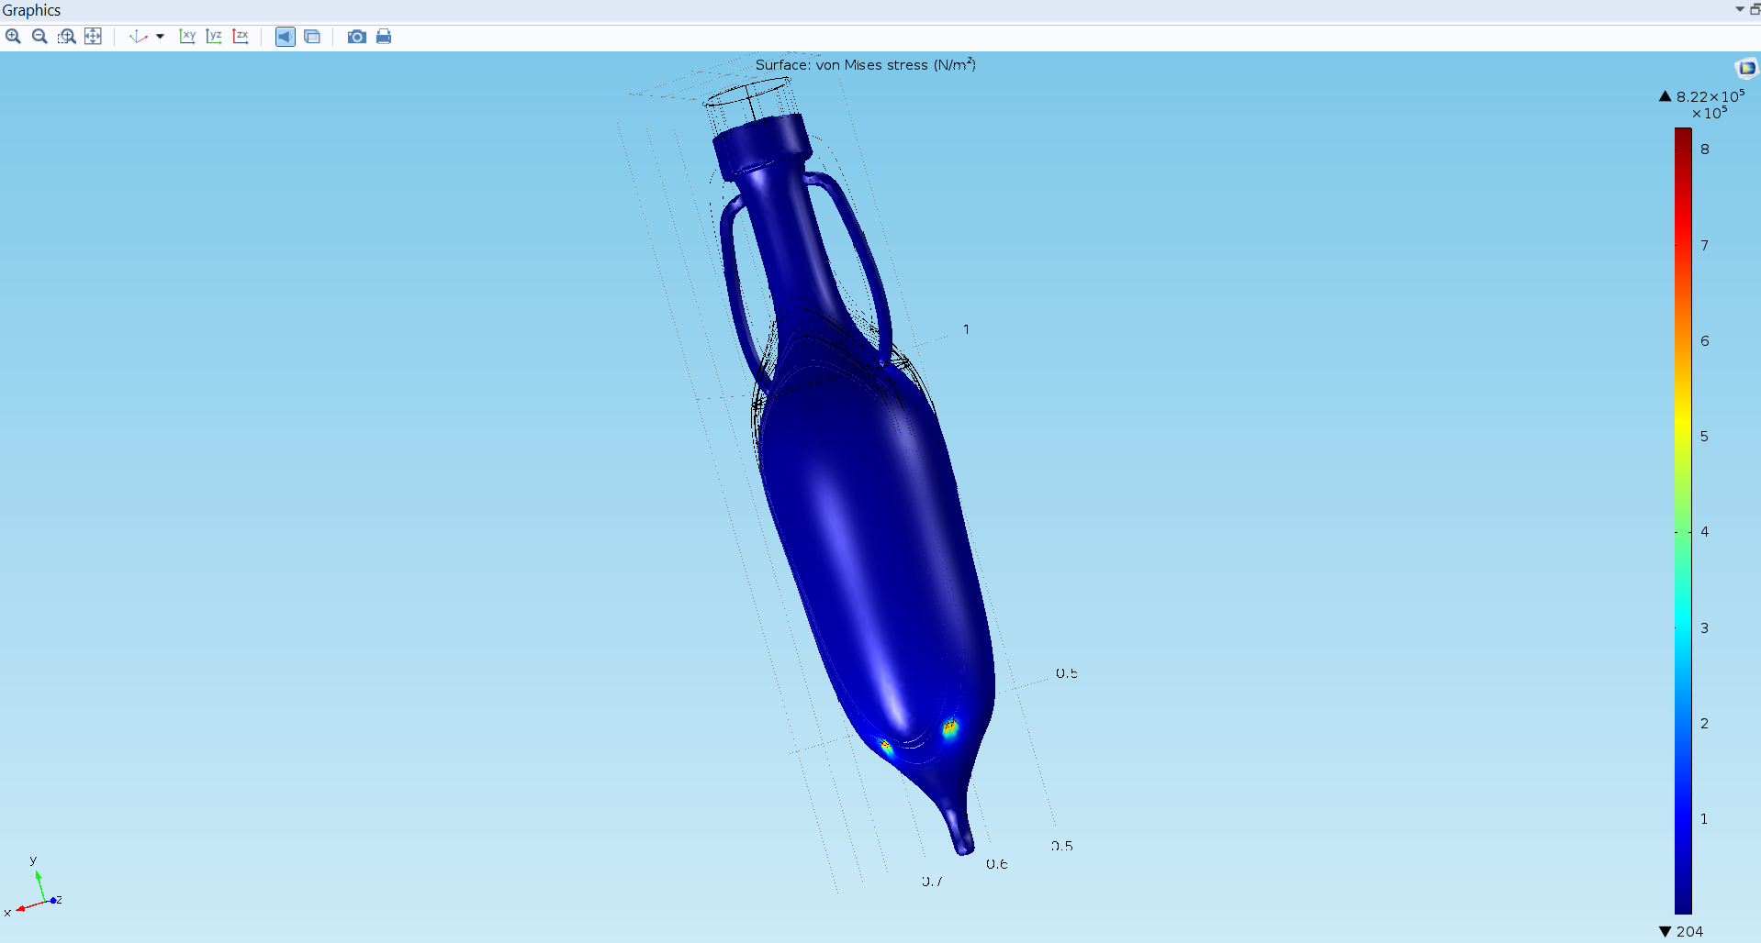The width and height of the screenshot is (1761, 943).
Task: Open the view dropdown arrow beside axes icon
Action: (160, 37)
